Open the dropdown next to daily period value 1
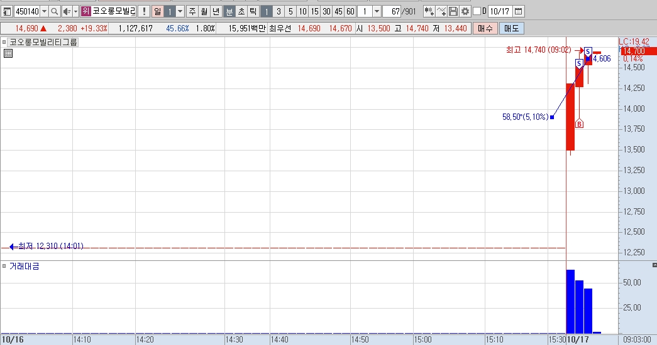The width and height of the screenshot is (657, 345). 180,11
